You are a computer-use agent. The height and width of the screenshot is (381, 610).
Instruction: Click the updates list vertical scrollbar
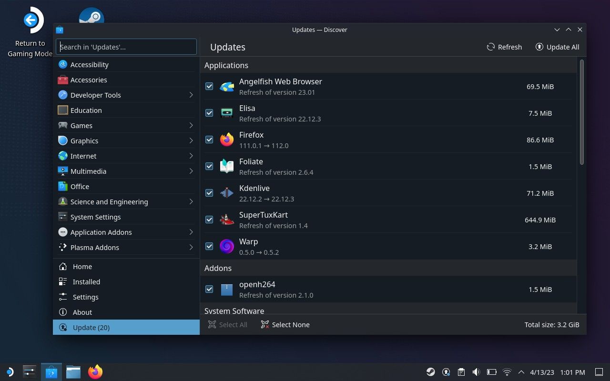(x=582, y=112)
